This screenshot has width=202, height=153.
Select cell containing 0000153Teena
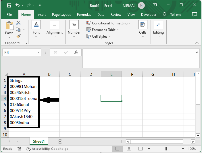pyautogui.click(x=24, y=98)
